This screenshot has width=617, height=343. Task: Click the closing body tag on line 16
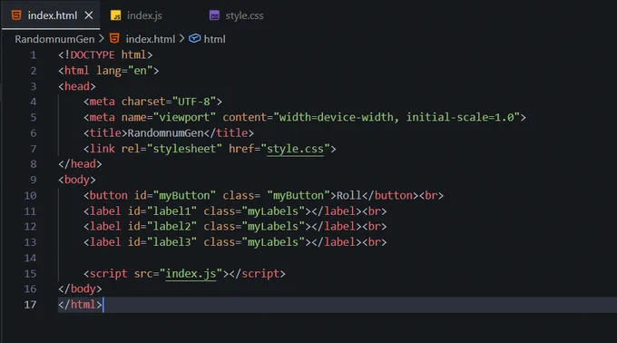point(80,289)
